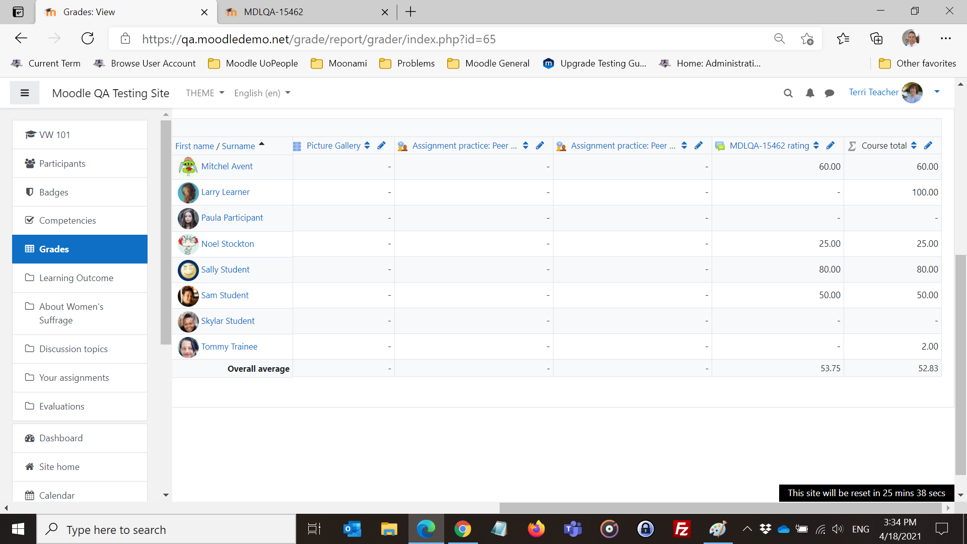Open File Explorer from the taskbar

click(389, 529)
